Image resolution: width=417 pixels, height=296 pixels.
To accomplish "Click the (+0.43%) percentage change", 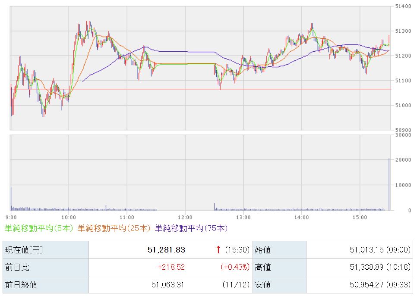I will [235, 268].
